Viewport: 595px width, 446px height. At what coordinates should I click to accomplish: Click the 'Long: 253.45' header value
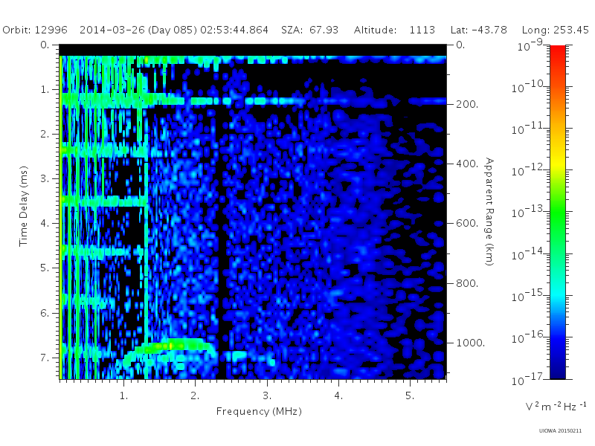555,30
